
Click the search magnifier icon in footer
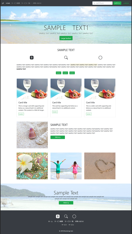pos(66,216)
